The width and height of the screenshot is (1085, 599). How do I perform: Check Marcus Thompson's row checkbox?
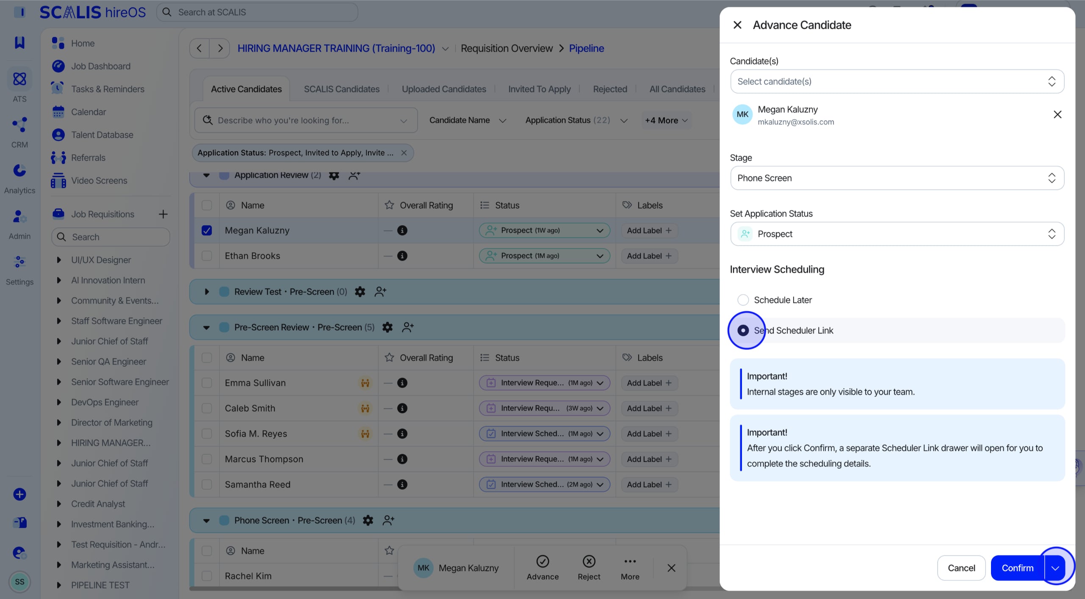[x=207, y=459]
